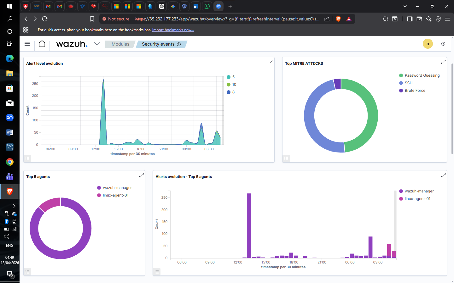Show hidden system tray icons
454x283 pixels.
(14, 206)
